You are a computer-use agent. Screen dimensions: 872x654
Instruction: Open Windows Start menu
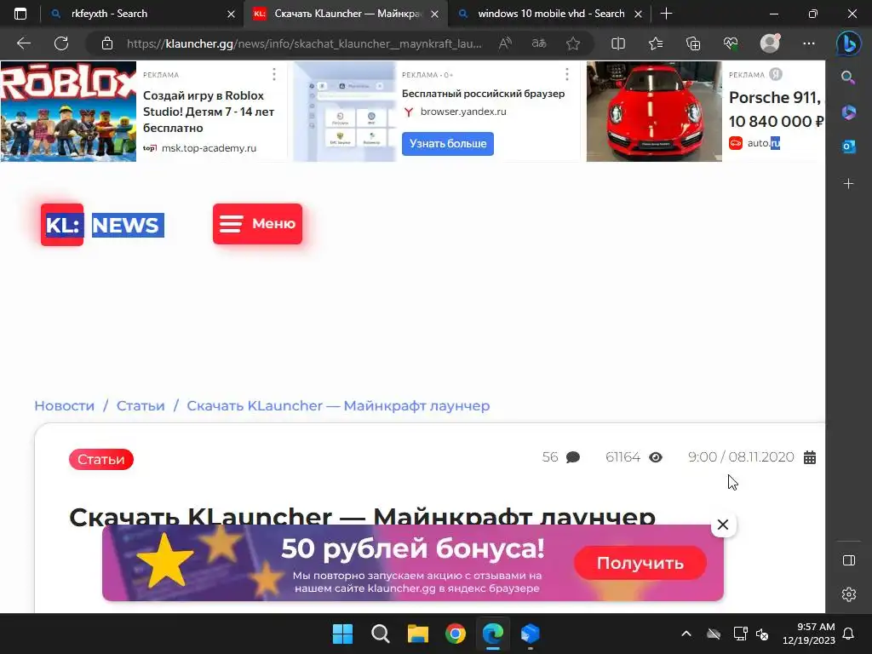coord(342,634)
